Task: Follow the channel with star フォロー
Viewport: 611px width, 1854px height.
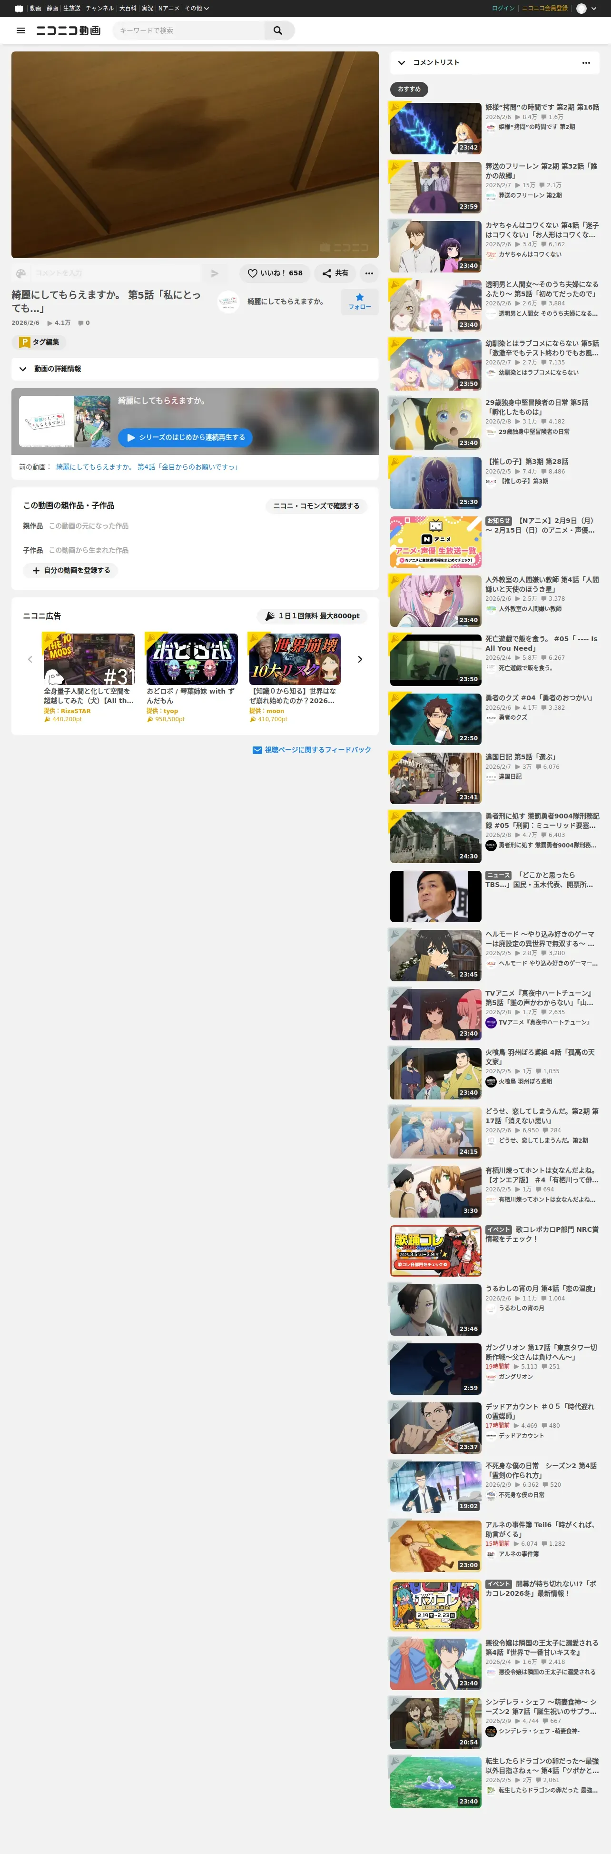Action: (x=359, y=302)
